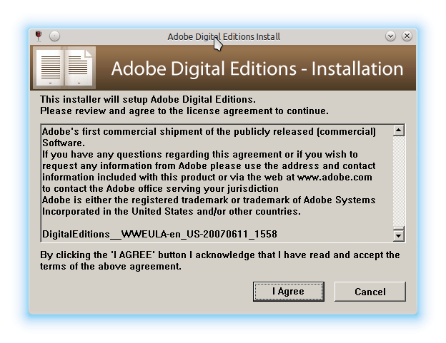Click the round button beside the Wine icon
446x343 pixels.
point(55,36)
